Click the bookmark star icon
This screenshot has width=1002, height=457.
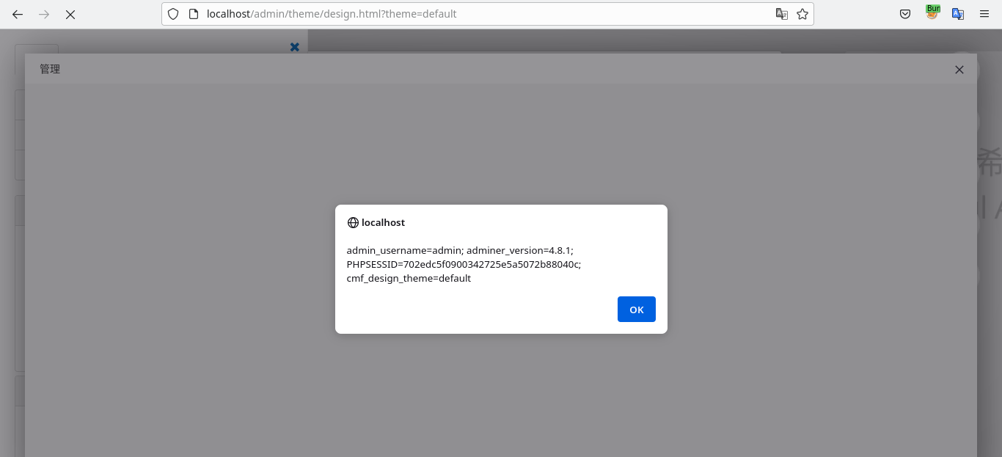(x=802, y=14)
